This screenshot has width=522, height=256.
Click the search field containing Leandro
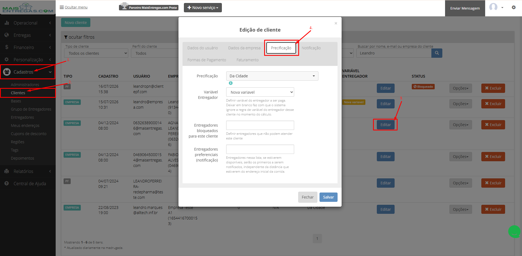coord(394,53)
